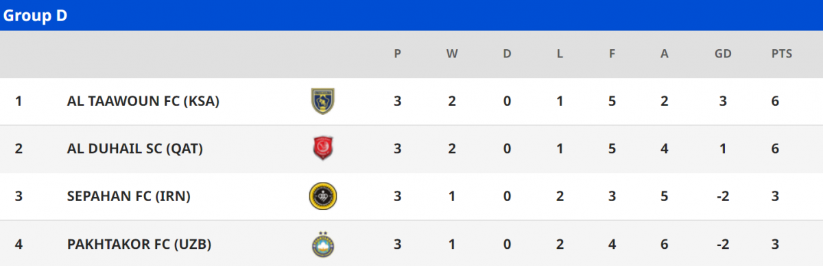This screenshot has width=823, height=266.
Task: Click the W column header
Action: tap(452, 54)
